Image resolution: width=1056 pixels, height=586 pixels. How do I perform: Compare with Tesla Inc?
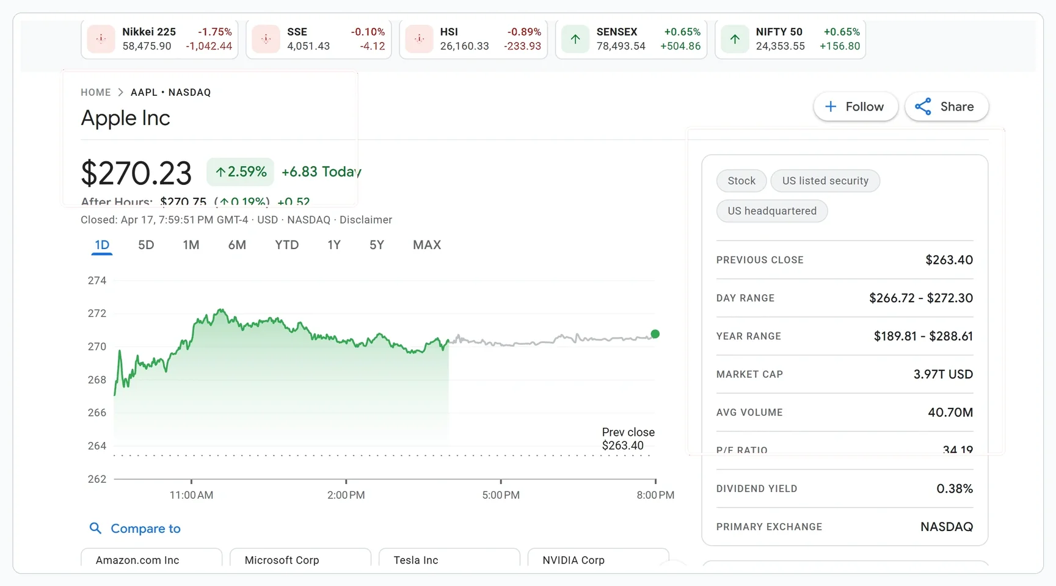[450, 559]
